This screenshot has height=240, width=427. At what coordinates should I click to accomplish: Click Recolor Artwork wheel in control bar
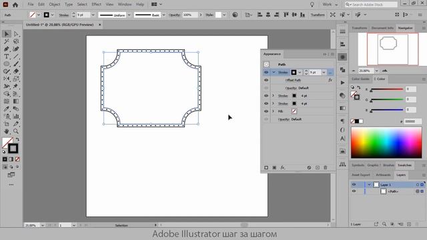235,15
